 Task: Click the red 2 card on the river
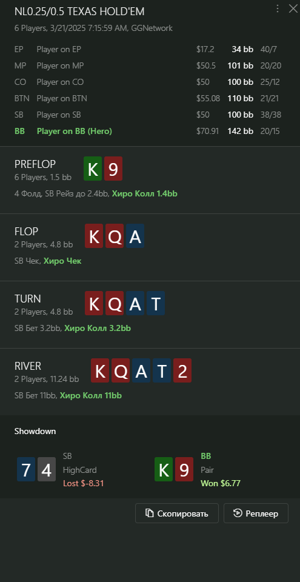coord(182,370)
